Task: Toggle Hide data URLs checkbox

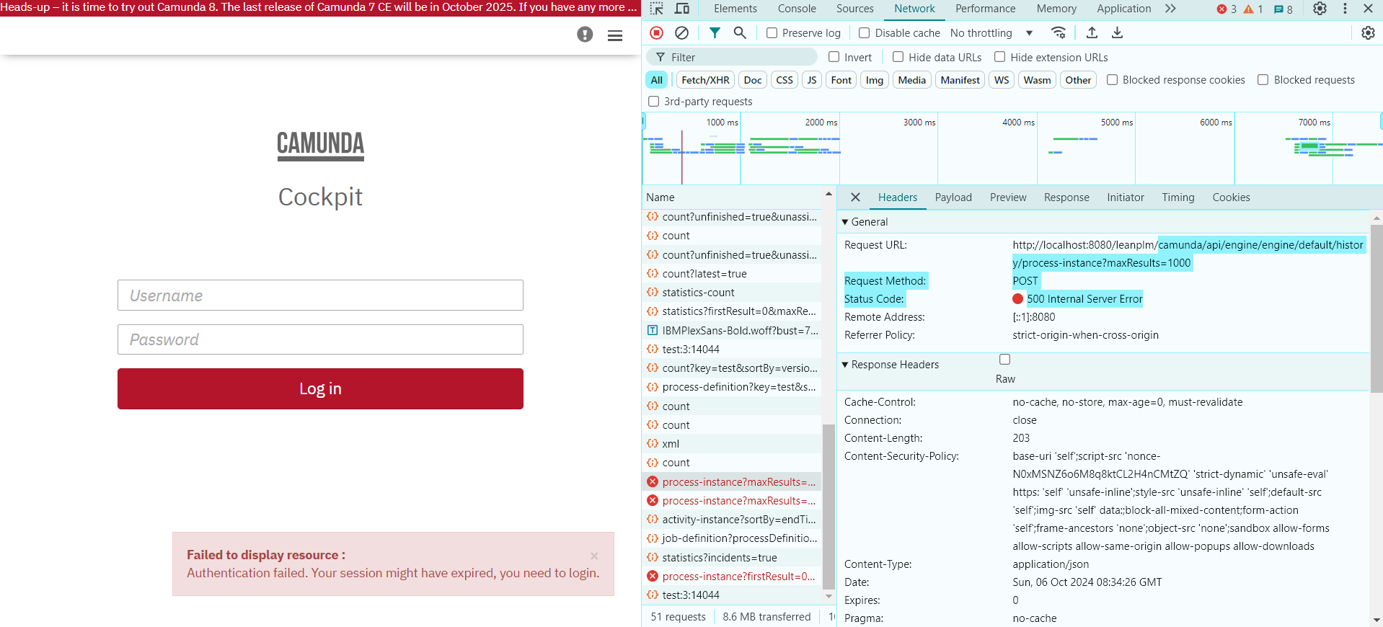Action: pos(898,56)
